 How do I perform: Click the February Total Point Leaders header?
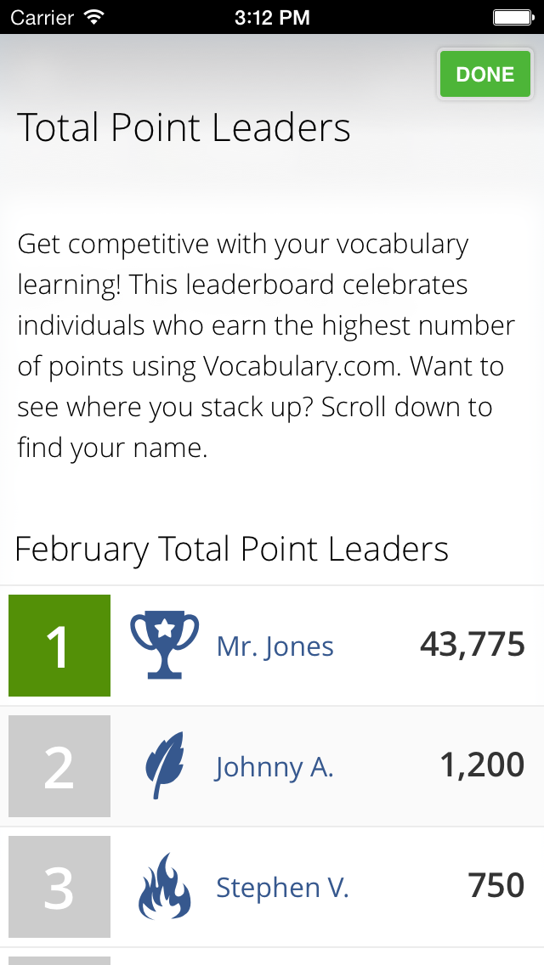(x=231, y=550)
